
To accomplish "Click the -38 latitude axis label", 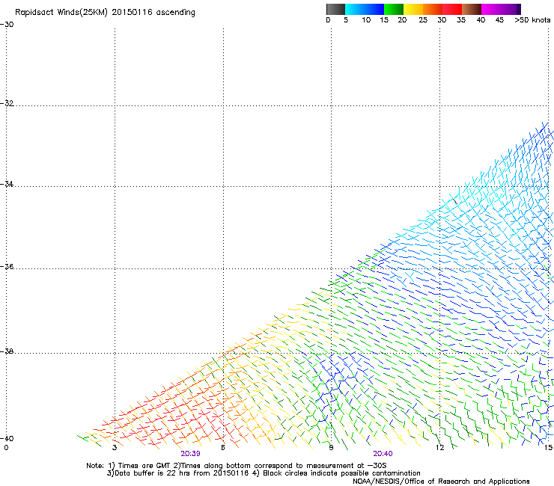I will (x=7, y=351).
